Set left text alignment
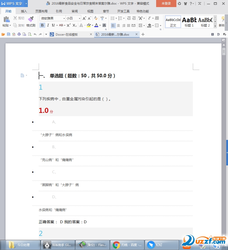Image resolution: width=228 pixels, height=250 pixels. coord(113,25)
